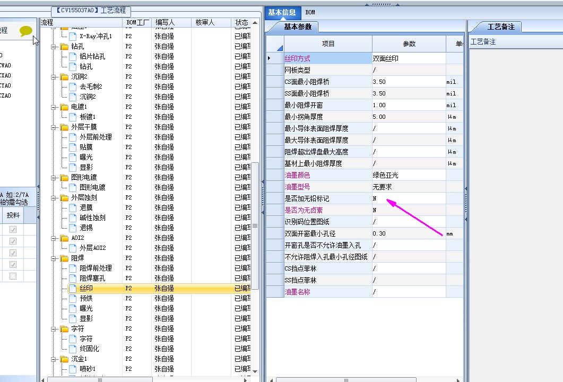Click the document icon of 终固化
563x382 pixels.
coord(73,349)
